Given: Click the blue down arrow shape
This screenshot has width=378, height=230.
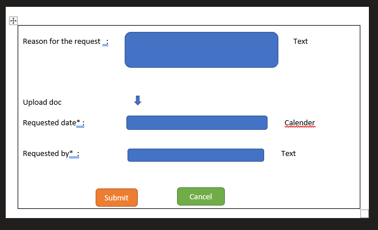Looking at the screenshot, I should pyautogui.click(x=137, y=101).
